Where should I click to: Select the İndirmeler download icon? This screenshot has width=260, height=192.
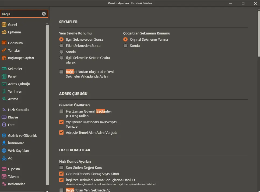(4, 143)
